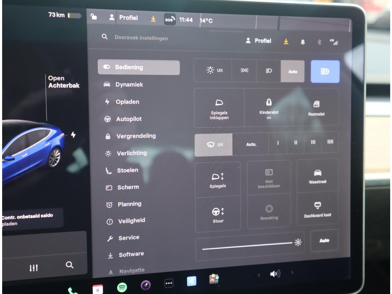The image size is (392, 294).
Task: Adjust the screen brightness slider
Action: pyautogui.click(x=247, y=246)
